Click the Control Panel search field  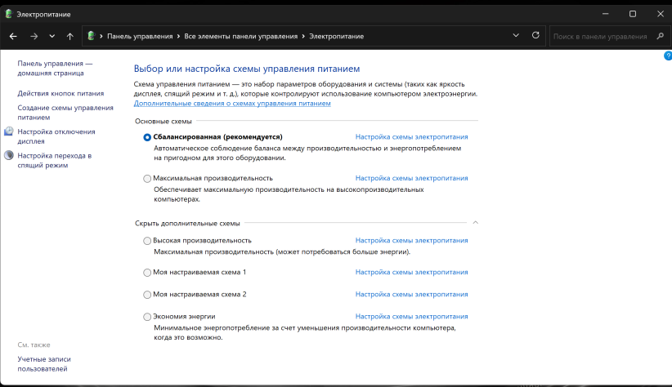pyautogui.click(x=599, y=37)
